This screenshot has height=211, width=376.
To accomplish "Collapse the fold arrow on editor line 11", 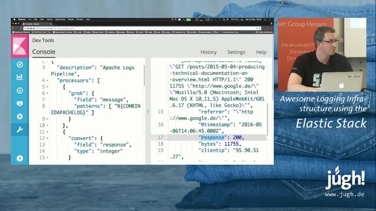I will click(x=47, y=132).
